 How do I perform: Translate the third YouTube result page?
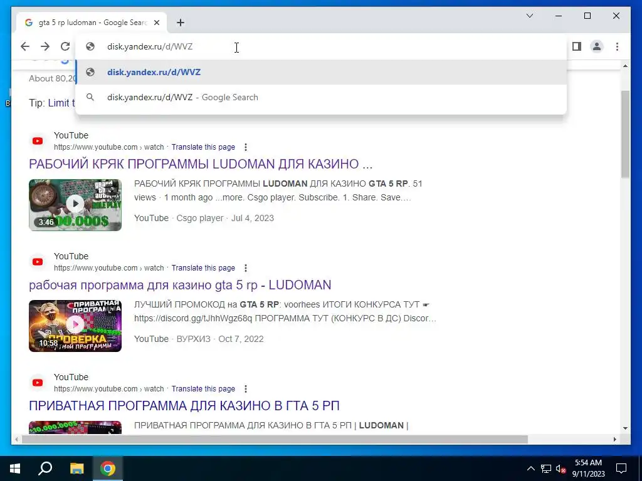tap(203, 389)
